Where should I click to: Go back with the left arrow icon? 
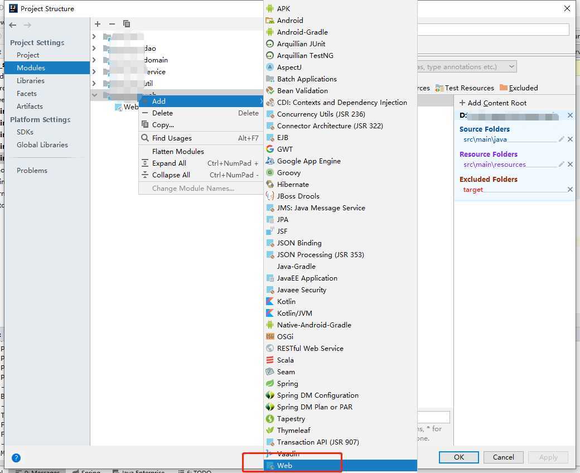pos(13,25)
